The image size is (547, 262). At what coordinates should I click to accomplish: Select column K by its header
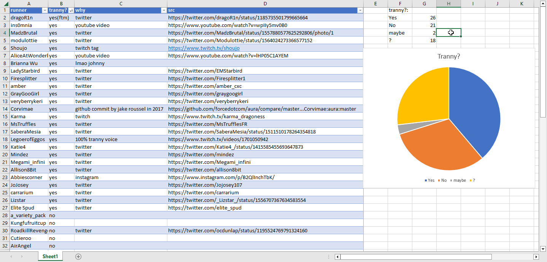coord(522,3)
